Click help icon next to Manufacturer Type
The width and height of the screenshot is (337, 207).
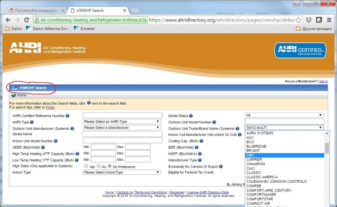[200, 160]
